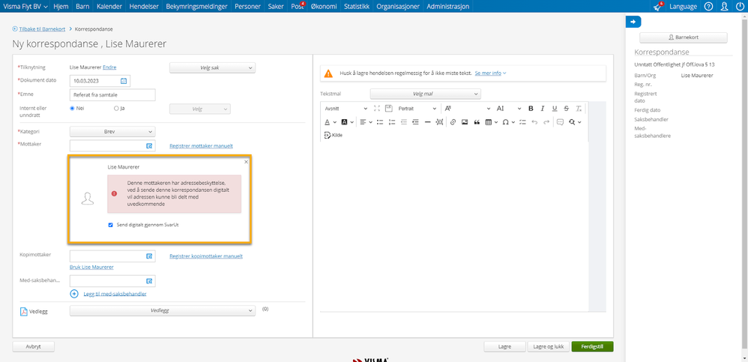The height and width of the screenshot is (362, 748).
Task: Open the calendar picker for Dokument dato
Action: pos(124,81)
